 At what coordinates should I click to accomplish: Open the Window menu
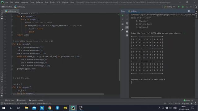click(65, 2)
